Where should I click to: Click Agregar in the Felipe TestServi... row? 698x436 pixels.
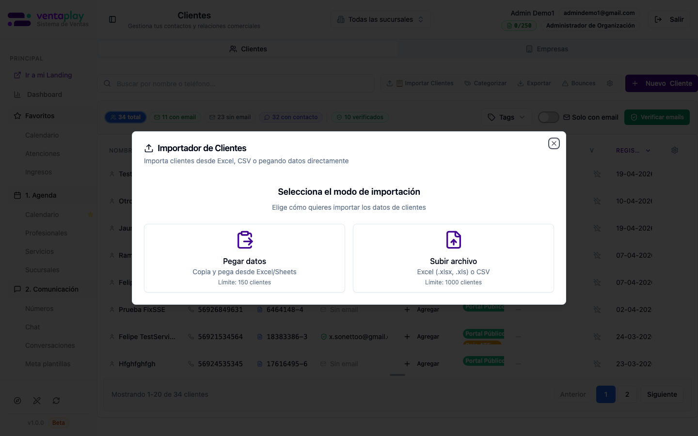422,337
